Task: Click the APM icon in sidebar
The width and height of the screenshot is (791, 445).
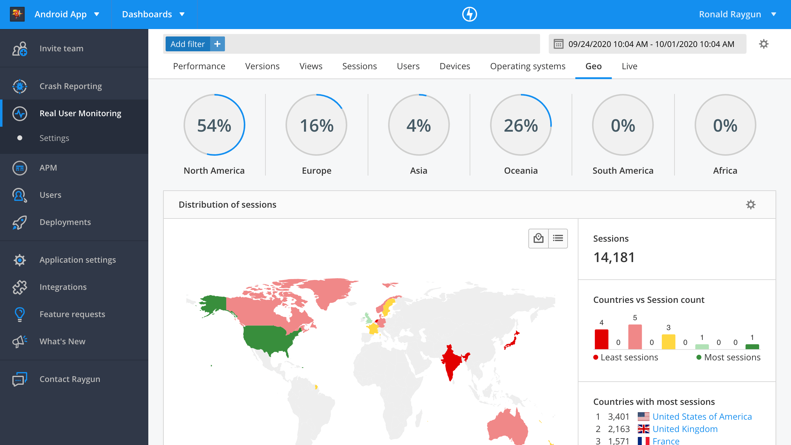Action: pyautogui.click(x=19, y=167)
